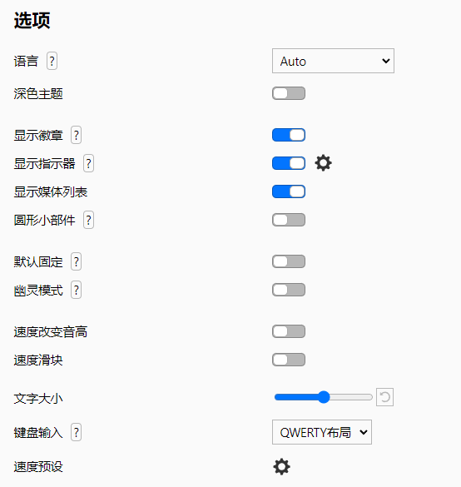Enable the 深色主题 toggle
This screenshot has height=487, width=461.
click(289, 93)
